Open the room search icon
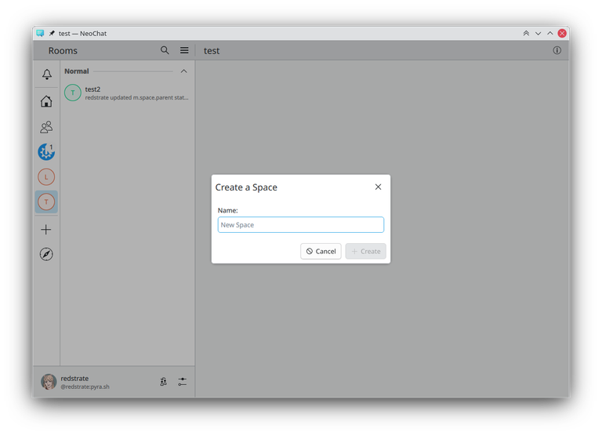Image resolution: width=602 pixels, height=436 pixels. click(165, 50)
